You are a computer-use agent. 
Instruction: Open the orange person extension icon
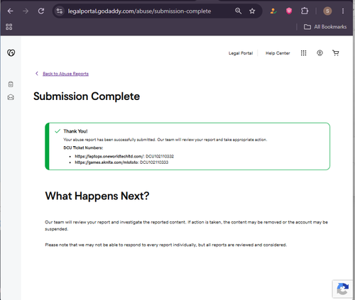(273, 11)
